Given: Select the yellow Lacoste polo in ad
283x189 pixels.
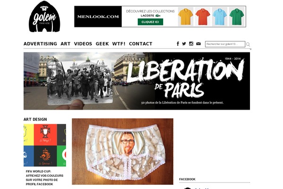Looking at the screenshot, I should click(x=185, y=17).
